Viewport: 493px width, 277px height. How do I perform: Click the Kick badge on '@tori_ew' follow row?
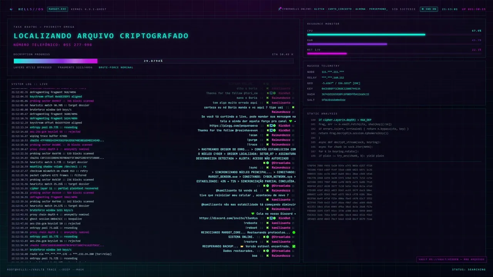pyautogui.click(x=267, y=93)
